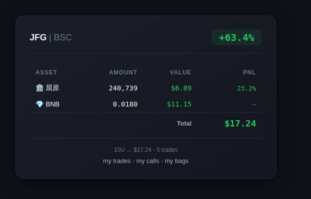Select the 0.0180 BNB amount

125,104
